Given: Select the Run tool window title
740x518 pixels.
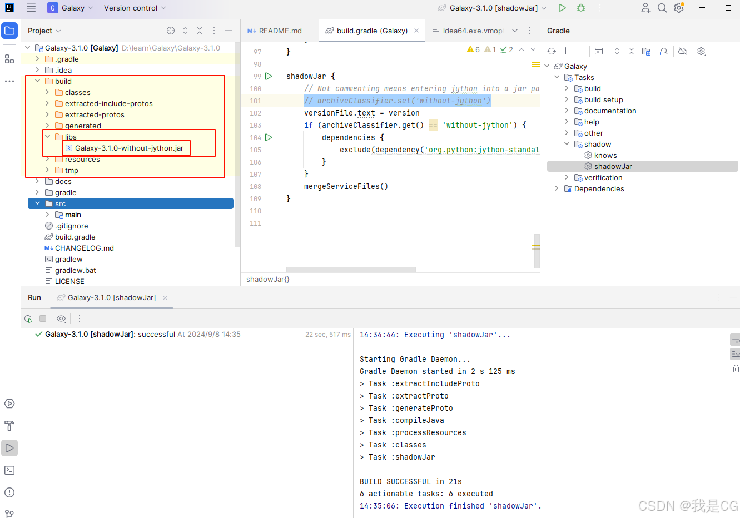Looking at the screenshot, I should (x=34, y=297).
